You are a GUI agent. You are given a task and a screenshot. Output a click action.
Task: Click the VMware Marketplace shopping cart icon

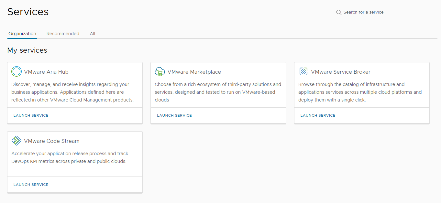[160, 71]
